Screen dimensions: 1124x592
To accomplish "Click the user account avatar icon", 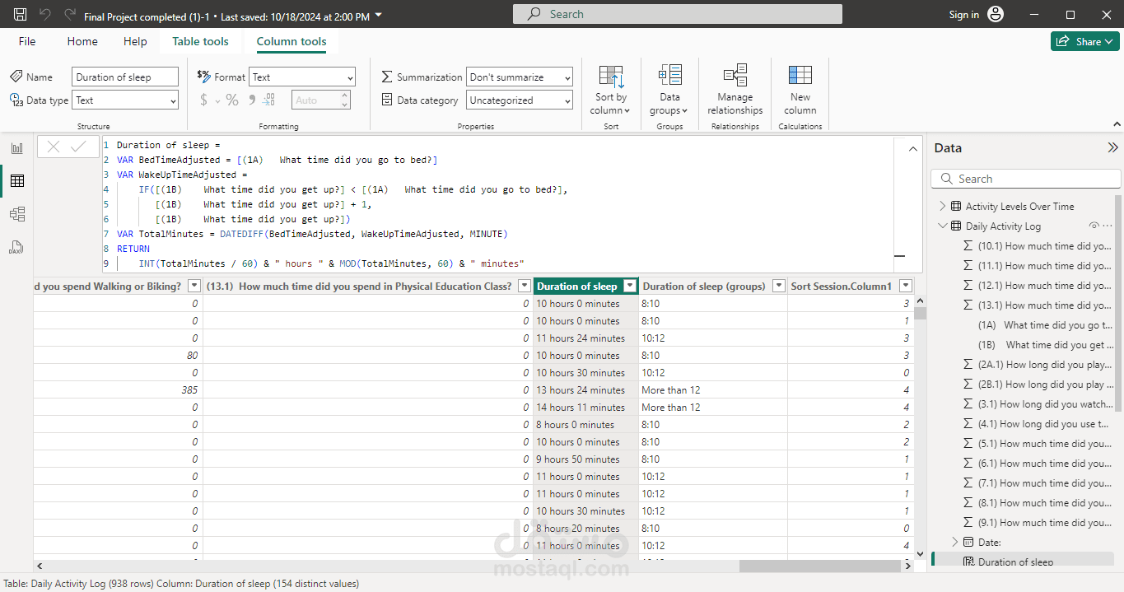I will coord(996,15).
